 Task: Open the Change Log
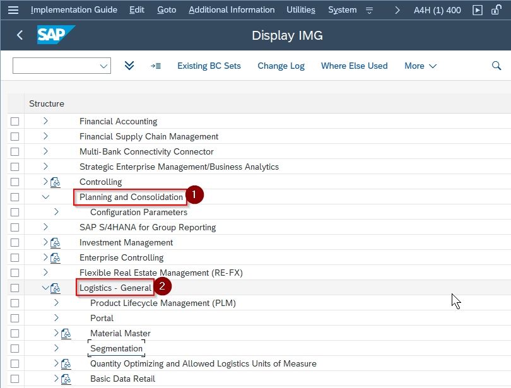pyautogui.click(x=281, y=66)
